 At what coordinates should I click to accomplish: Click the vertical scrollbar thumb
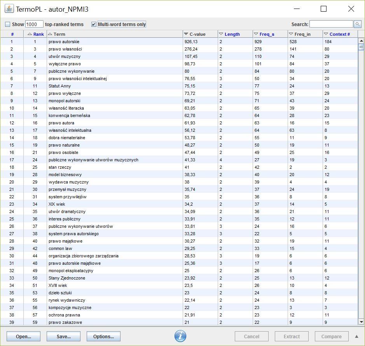(361, 47)
